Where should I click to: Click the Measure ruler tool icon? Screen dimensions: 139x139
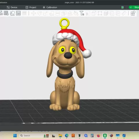(124, 13)
